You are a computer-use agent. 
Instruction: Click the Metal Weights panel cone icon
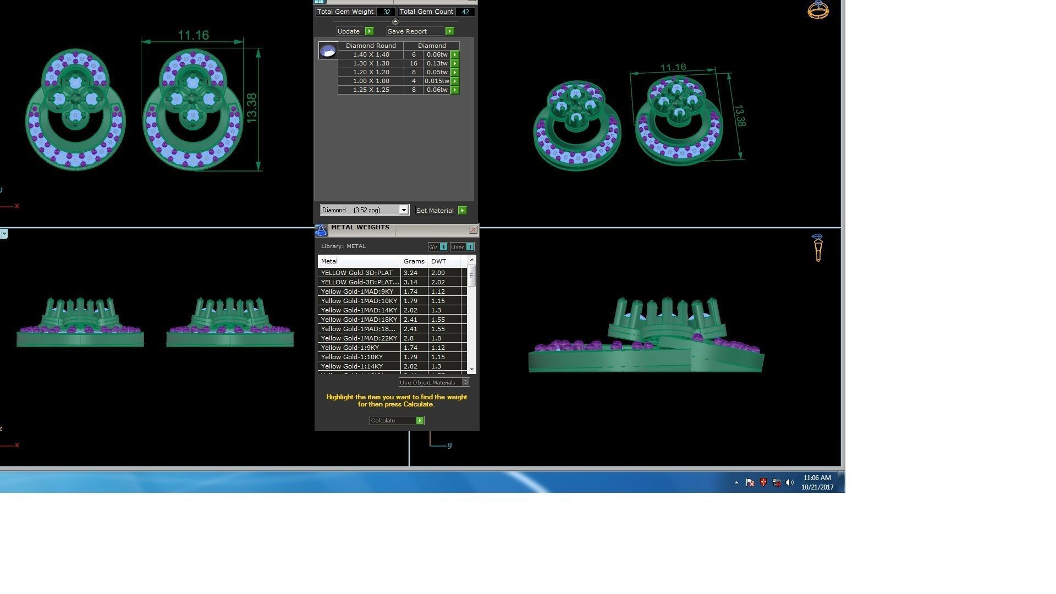coord(321,230)
